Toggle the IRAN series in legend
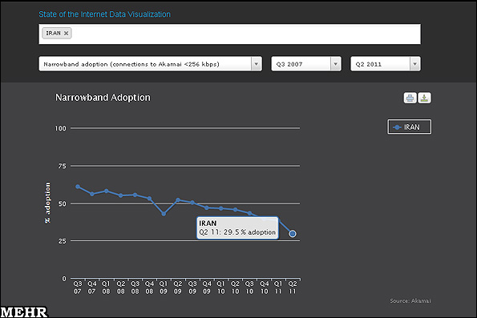Screen dimensions: 477x318 (409, 127)
